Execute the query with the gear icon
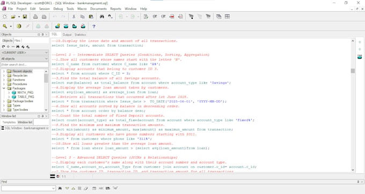The image size is (365, 194). coord(19,26)
